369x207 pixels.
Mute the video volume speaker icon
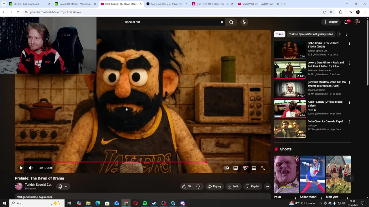point(31,168)
